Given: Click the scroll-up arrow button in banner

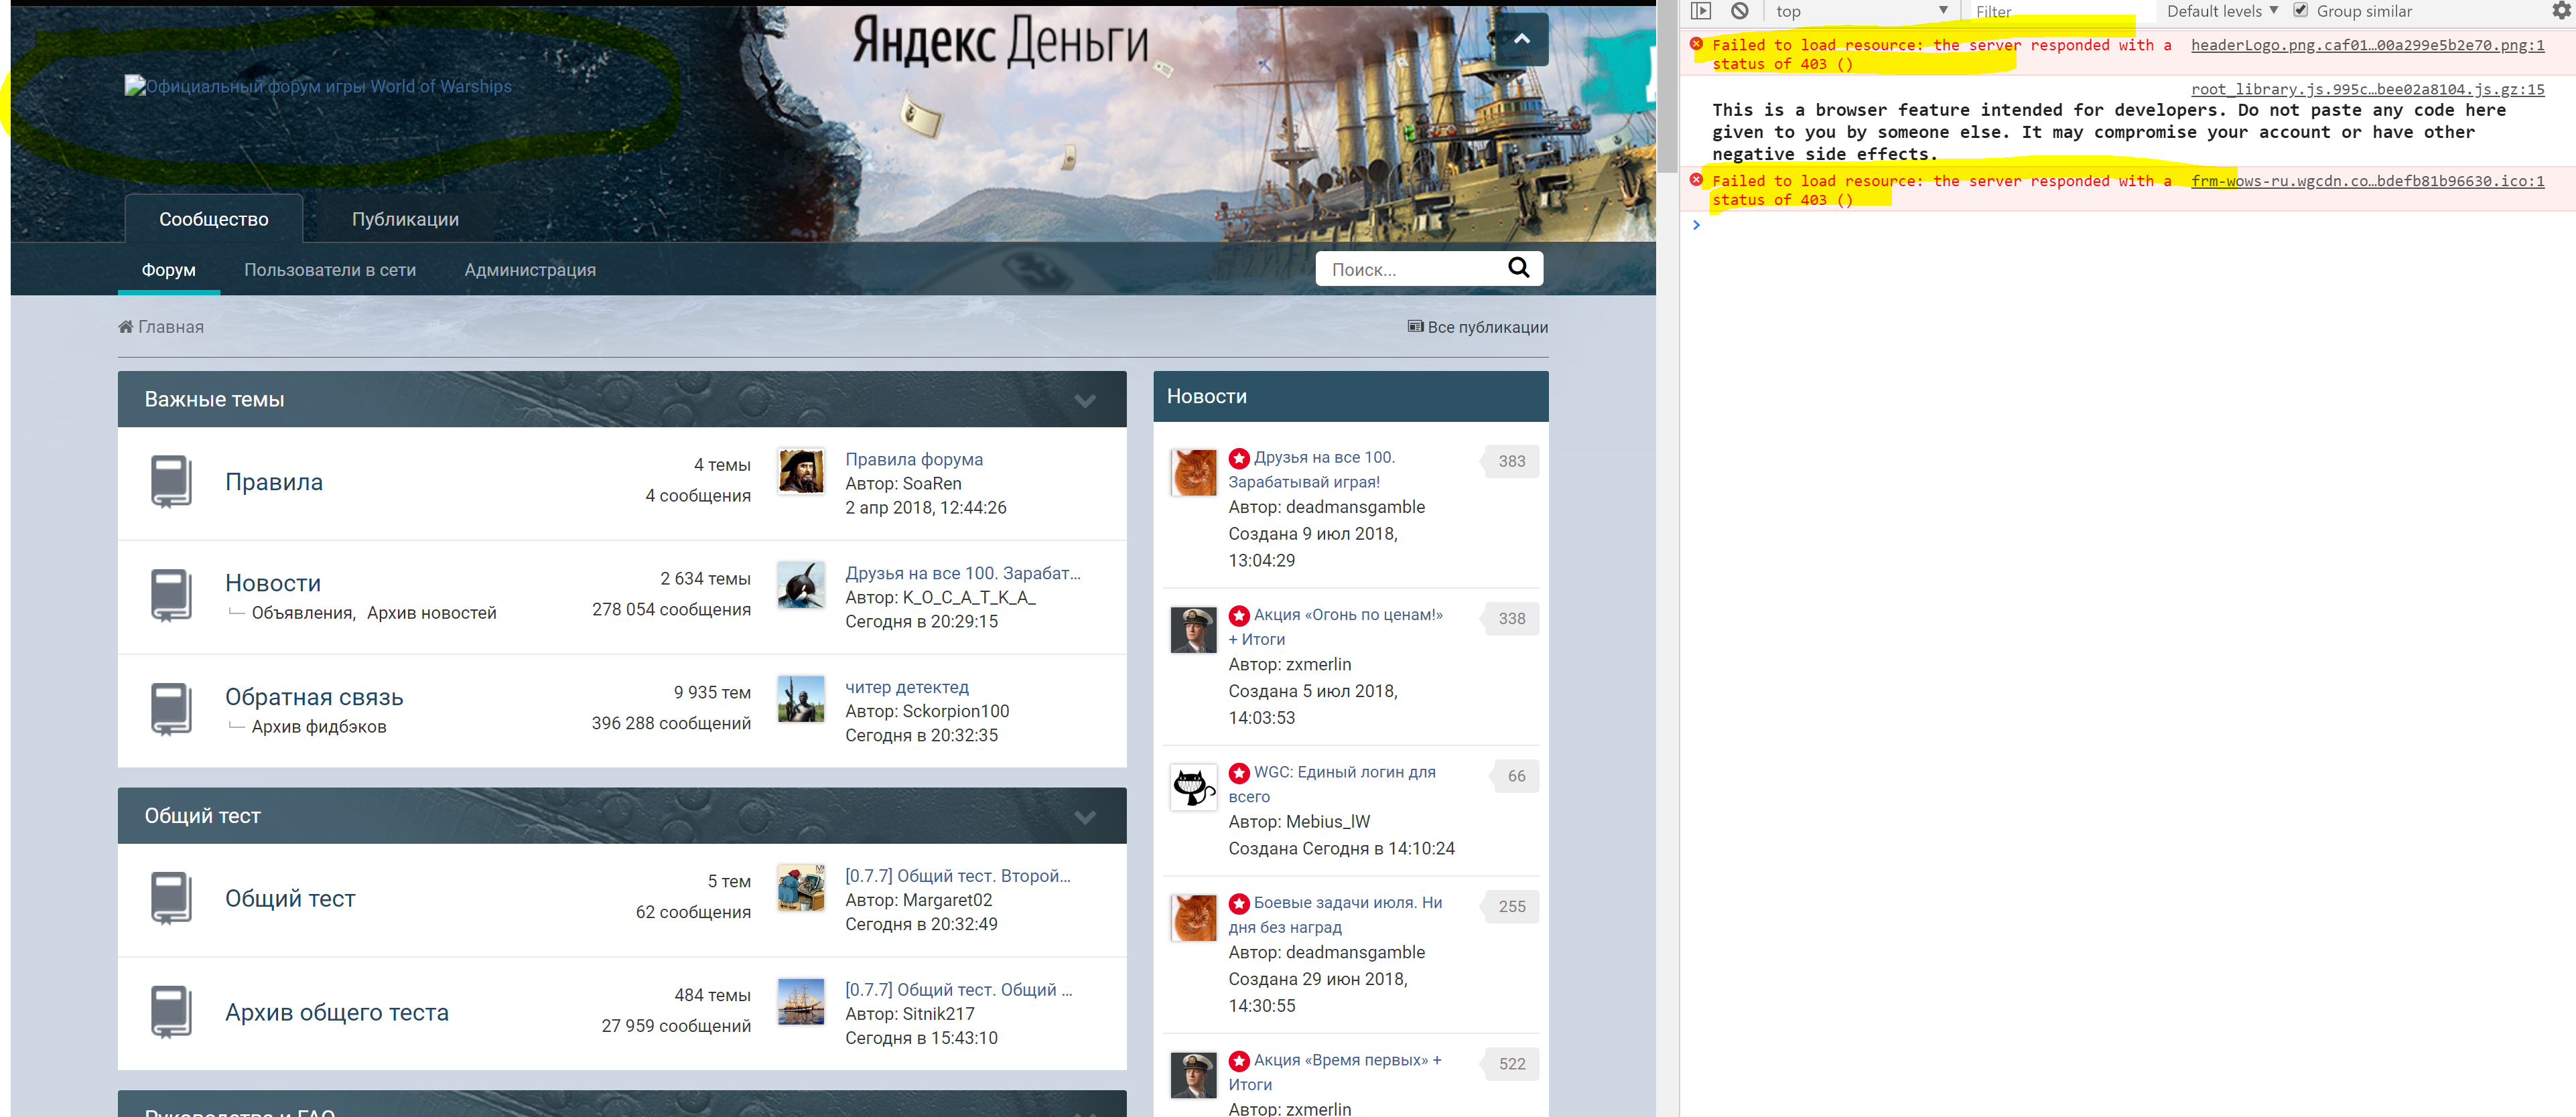Looking at the screenshot, I should [x=1521, y=39].
